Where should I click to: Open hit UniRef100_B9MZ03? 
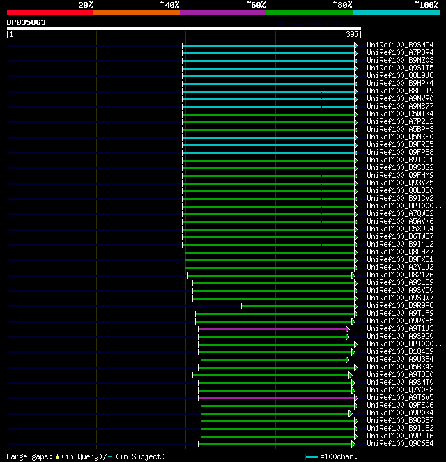pos(400,60)
